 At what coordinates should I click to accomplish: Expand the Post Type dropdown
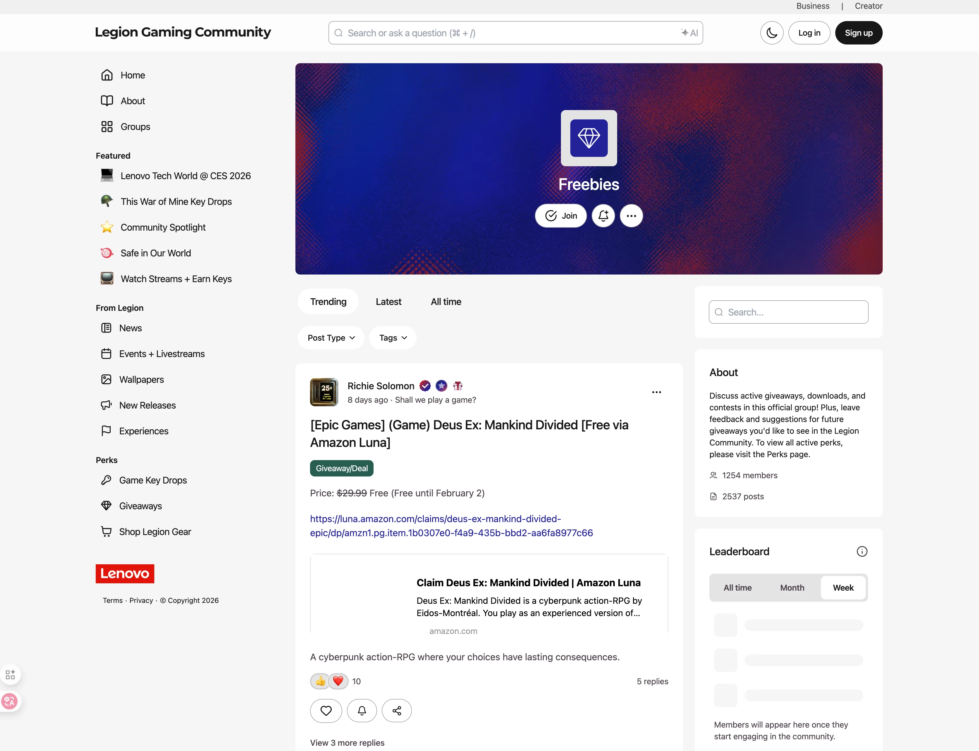pyautogui.click(x=331, y=337)
